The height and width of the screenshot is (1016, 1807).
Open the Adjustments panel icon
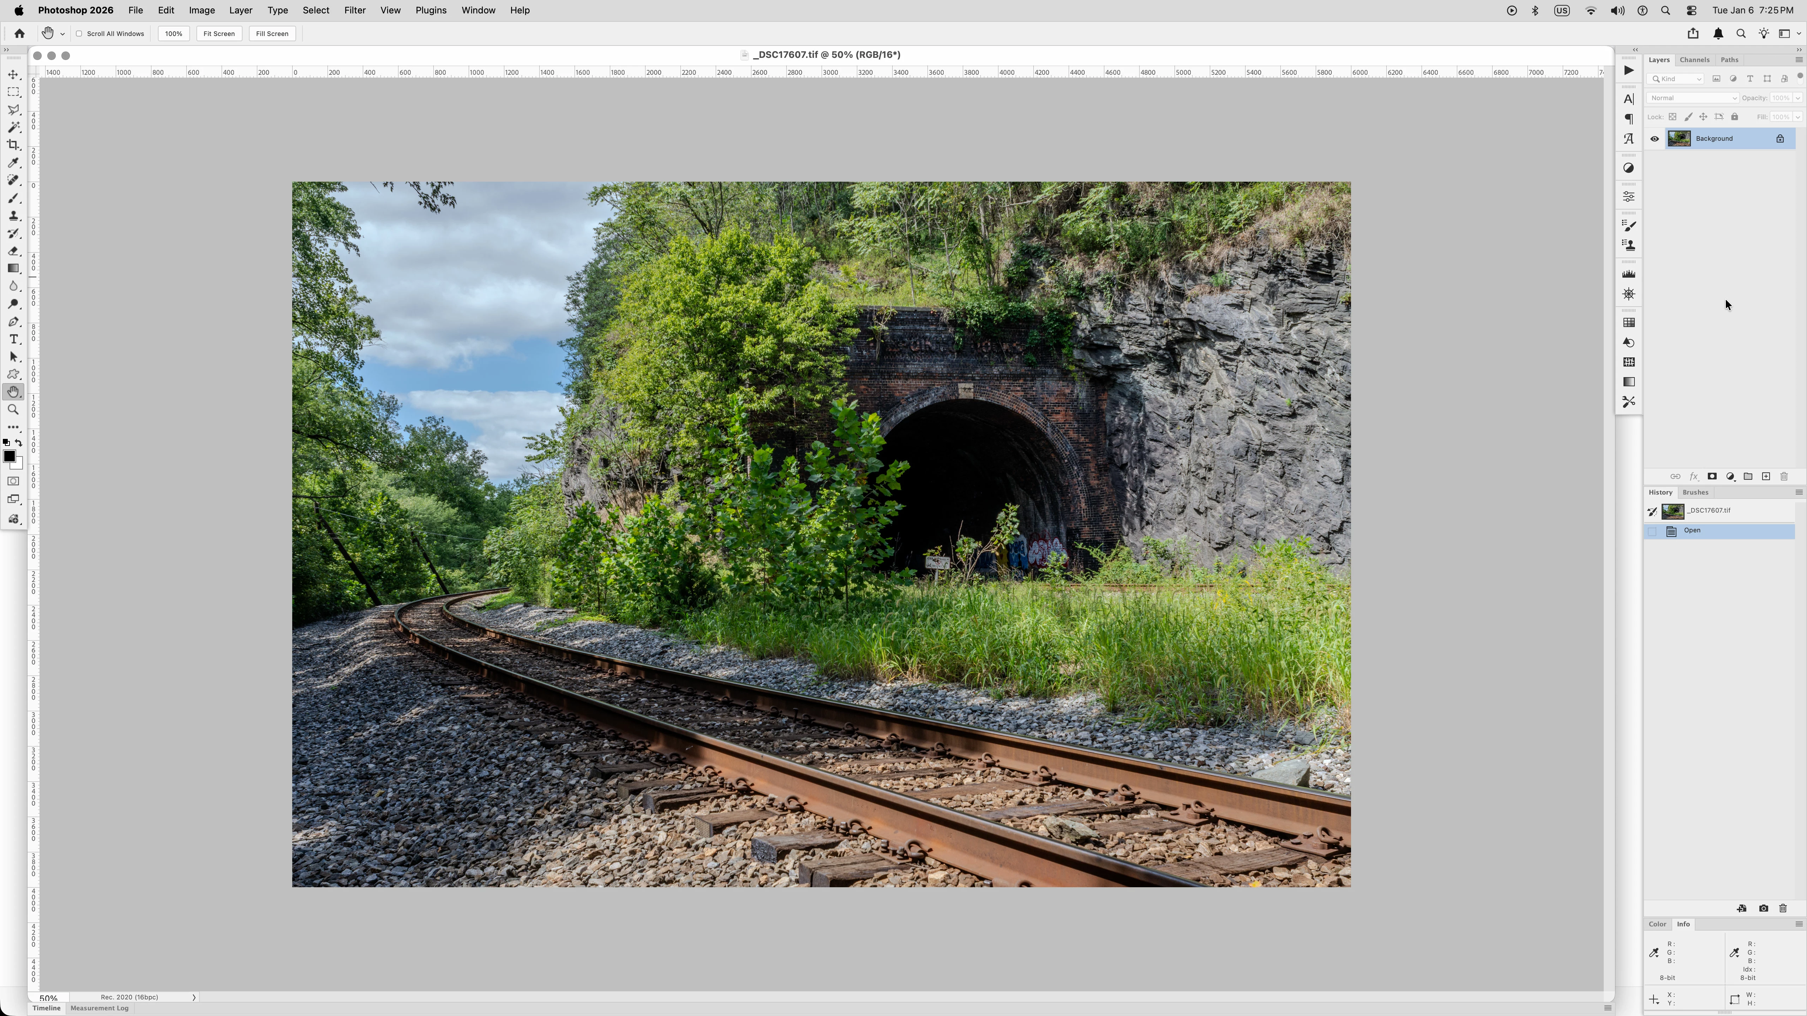pyautogui.click(x=1629, y=168)
